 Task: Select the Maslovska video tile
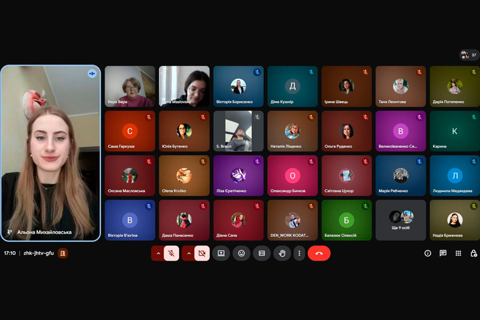(x=185, y=86)
